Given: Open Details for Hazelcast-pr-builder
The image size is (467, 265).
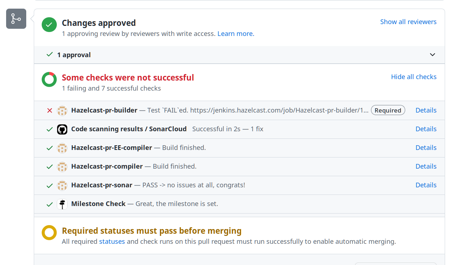Looking at the screenshot, I should coord(426,110).
